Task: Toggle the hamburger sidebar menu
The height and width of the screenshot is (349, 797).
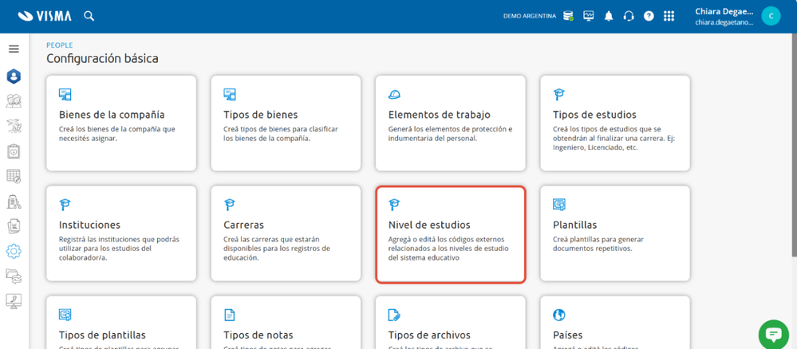Action: pyautogui.click(x=14, y=49)
